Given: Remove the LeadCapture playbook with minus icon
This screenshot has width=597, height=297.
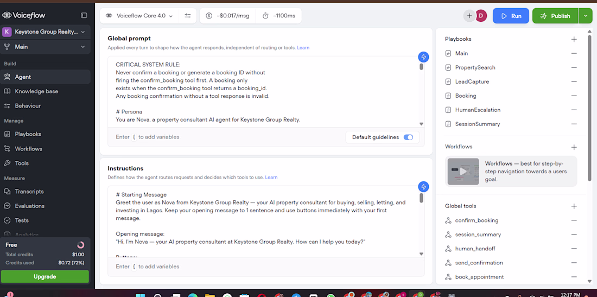Looking at the screenshot, I should point(574,81).
